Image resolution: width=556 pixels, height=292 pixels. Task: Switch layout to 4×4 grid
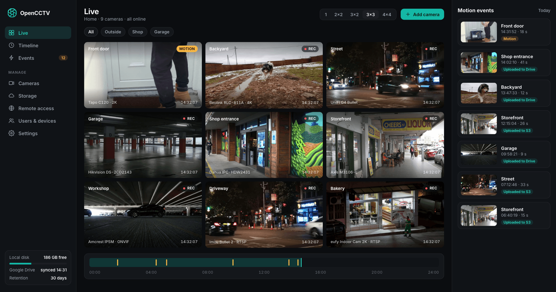click(x=387, y=14)
